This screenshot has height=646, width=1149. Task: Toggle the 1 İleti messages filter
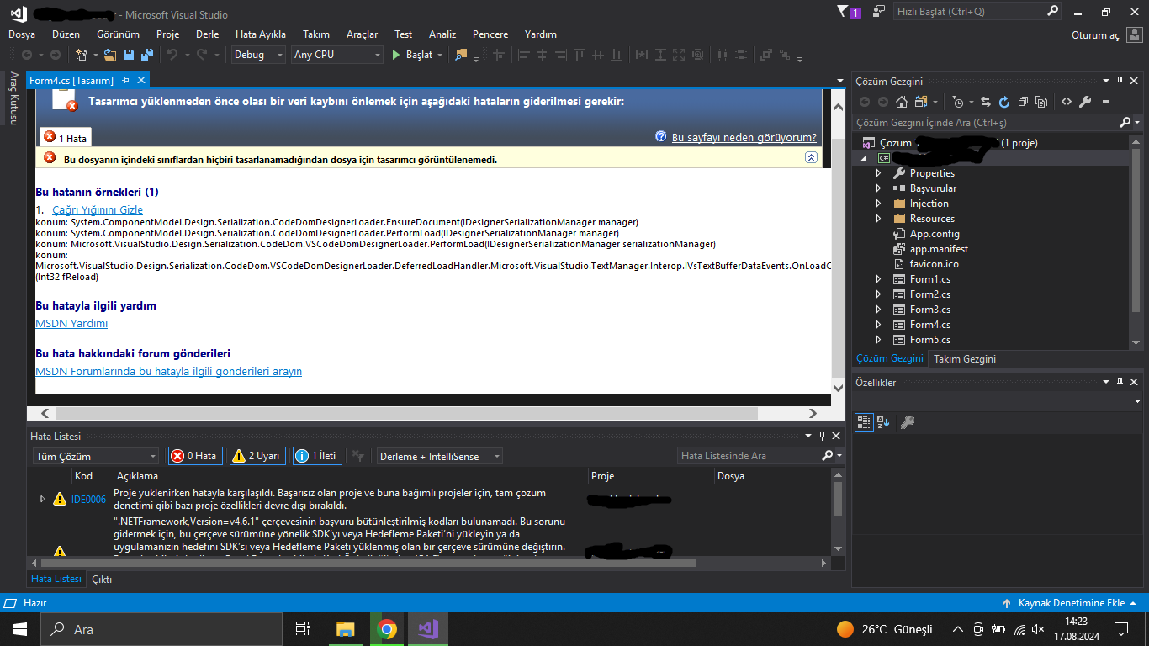318,456
